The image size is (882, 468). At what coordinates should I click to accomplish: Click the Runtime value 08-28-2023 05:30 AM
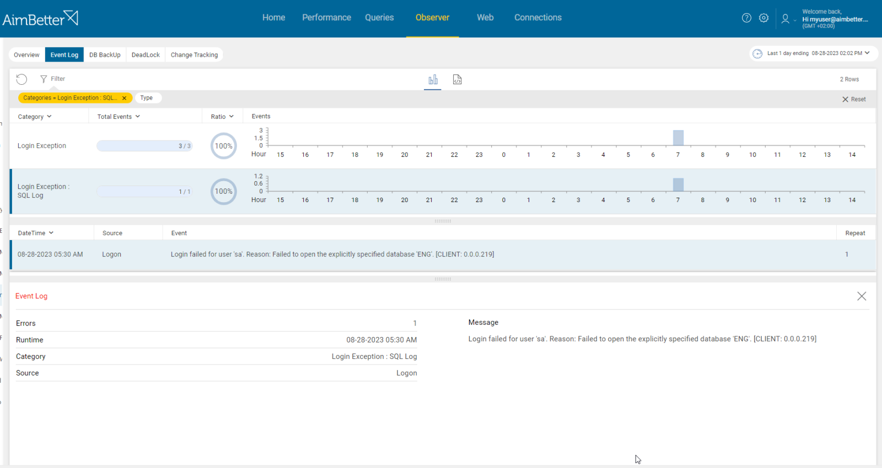pos(381,340)
